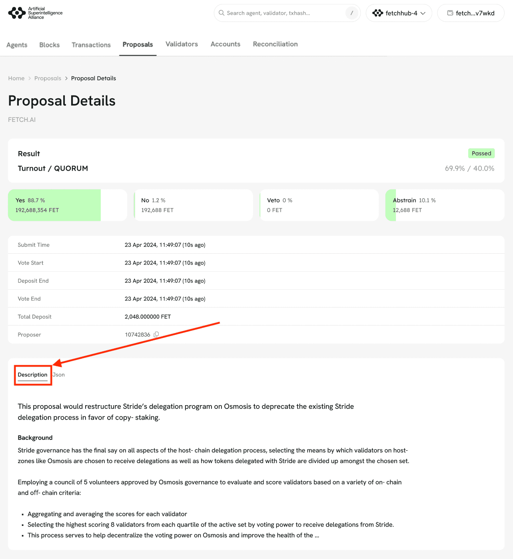Switch to the Json tab
Screen dimensions: 513x559
tap(59, 375)
